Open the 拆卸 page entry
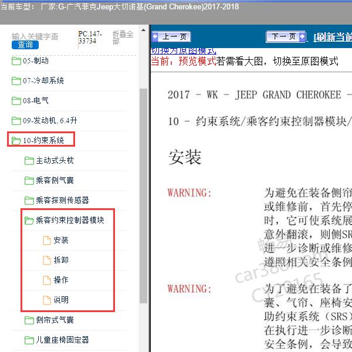The image size is (352, 352). [x=61, y=260]
